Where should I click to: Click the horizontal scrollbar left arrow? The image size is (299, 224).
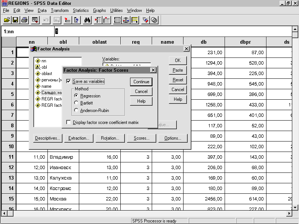(x=4, y=213)
